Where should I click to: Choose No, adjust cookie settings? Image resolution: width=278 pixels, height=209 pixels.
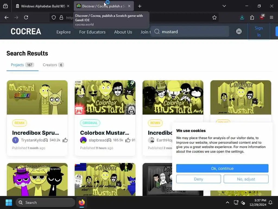pyautogui.click(x=246, y=179)
